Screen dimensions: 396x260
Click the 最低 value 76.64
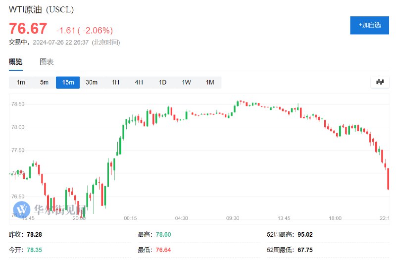coord(163,250)
